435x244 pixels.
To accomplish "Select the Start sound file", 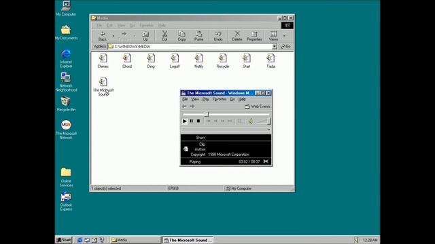I will pos(246,61).
